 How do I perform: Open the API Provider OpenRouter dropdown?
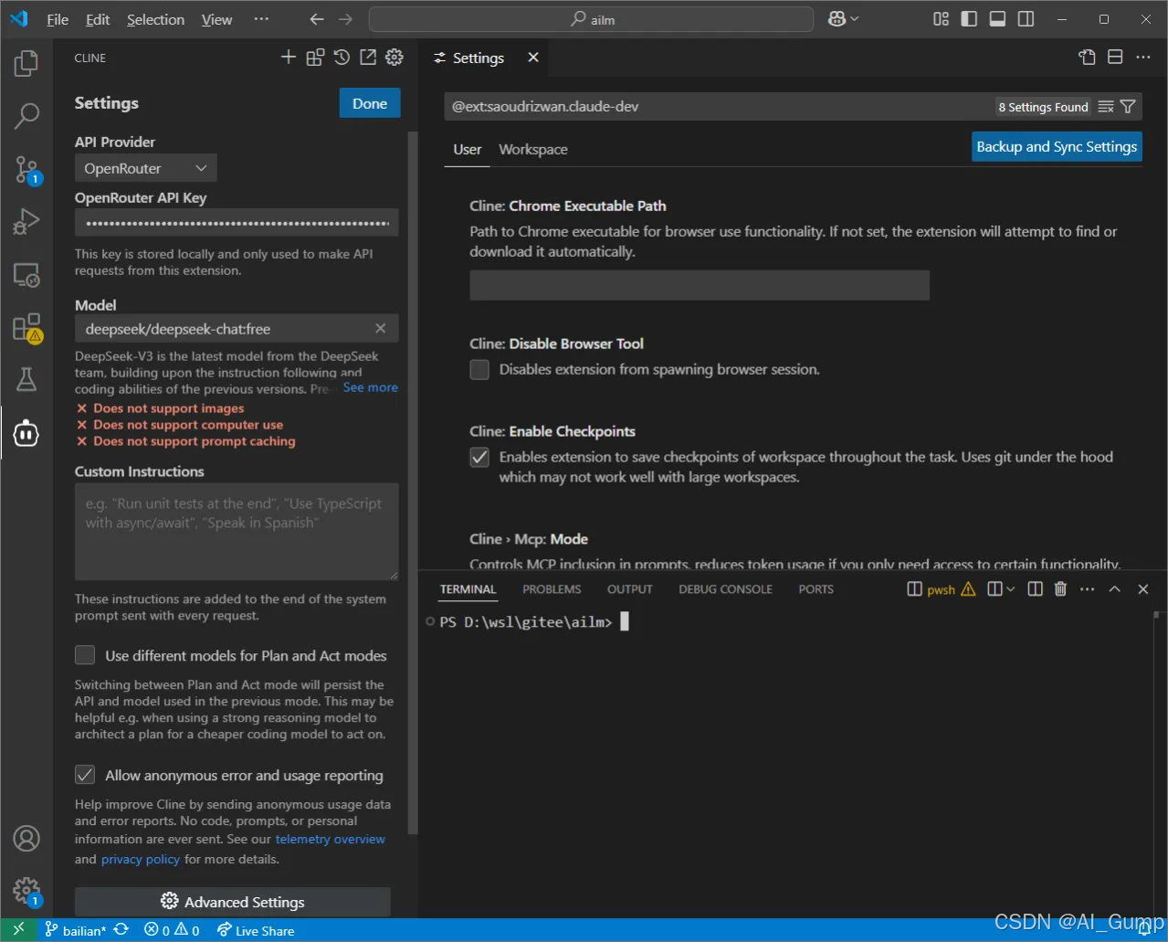coord(146,168)
